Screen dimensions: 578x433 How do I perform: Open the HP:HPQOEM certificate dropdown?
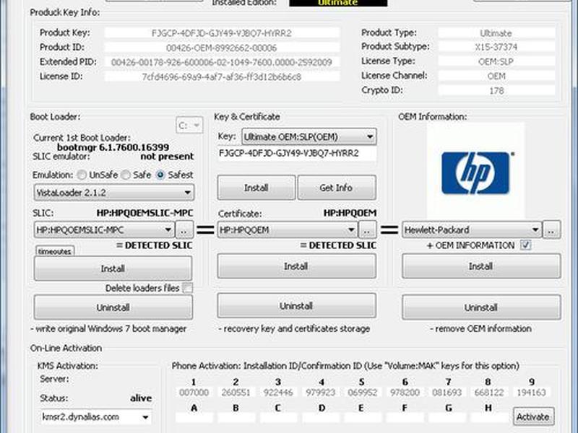[288, 229]
